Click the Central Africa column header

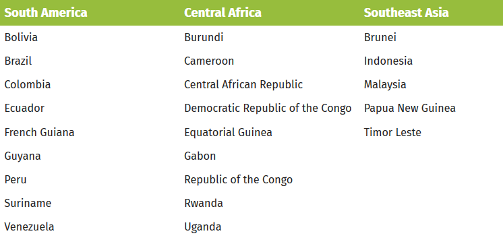pyautogui.click(x=223, y=13)
